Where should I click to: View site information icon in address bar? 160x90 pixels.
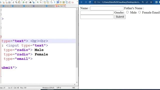pos(95,2)
